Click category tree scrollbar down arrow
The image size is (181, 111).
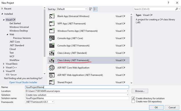point(45,74)
